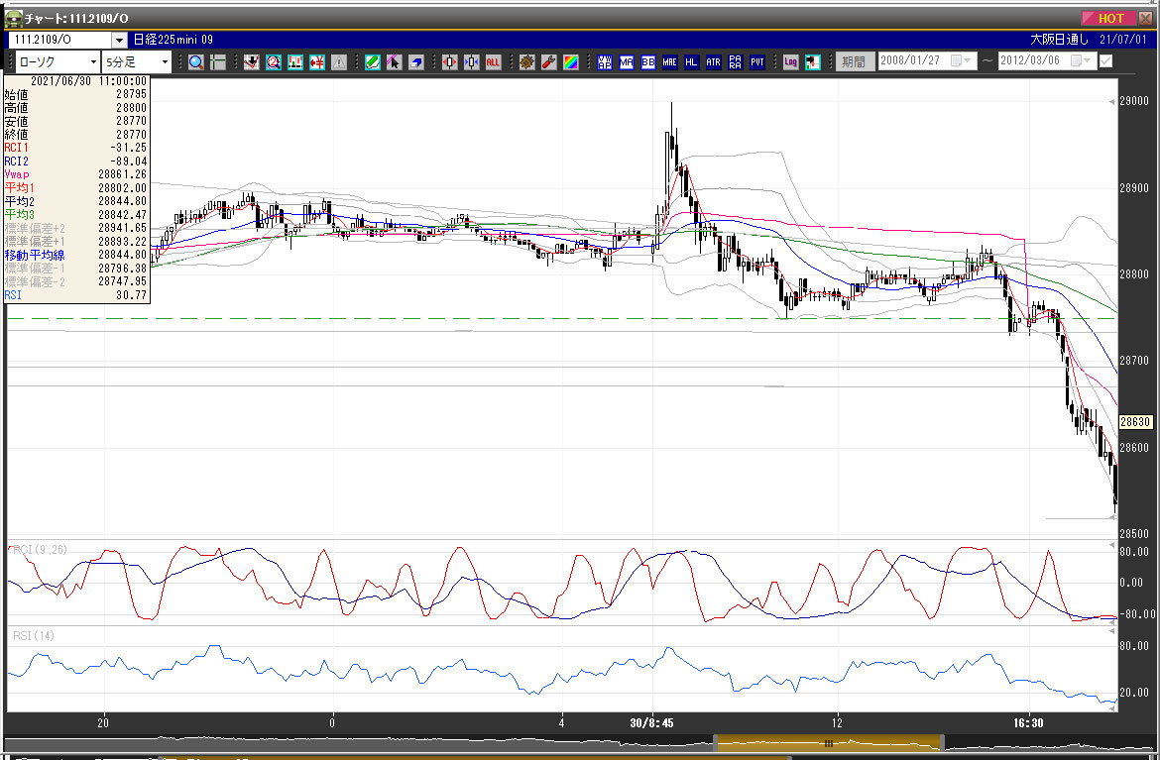Click the 28630 current price label

[1135, 422]
